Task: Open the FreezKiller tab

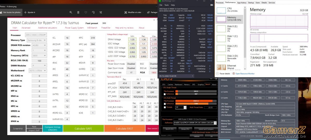Action: coord(106,28)
